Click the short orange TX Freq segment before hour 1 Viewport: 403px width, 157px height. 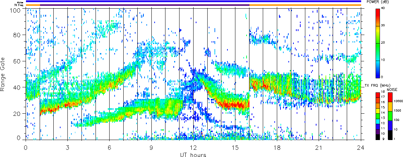click(x=33, y=5)
